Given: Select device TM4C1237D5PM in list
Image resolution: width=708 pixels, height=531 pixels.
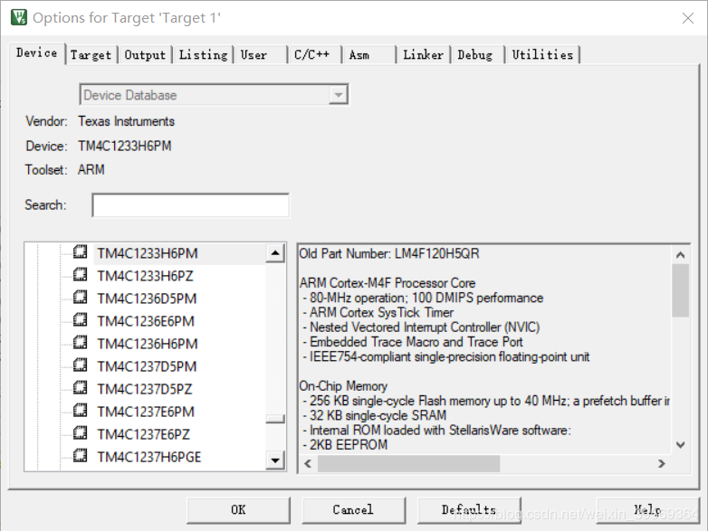Looking at the screenshot, I should [147, 366].
